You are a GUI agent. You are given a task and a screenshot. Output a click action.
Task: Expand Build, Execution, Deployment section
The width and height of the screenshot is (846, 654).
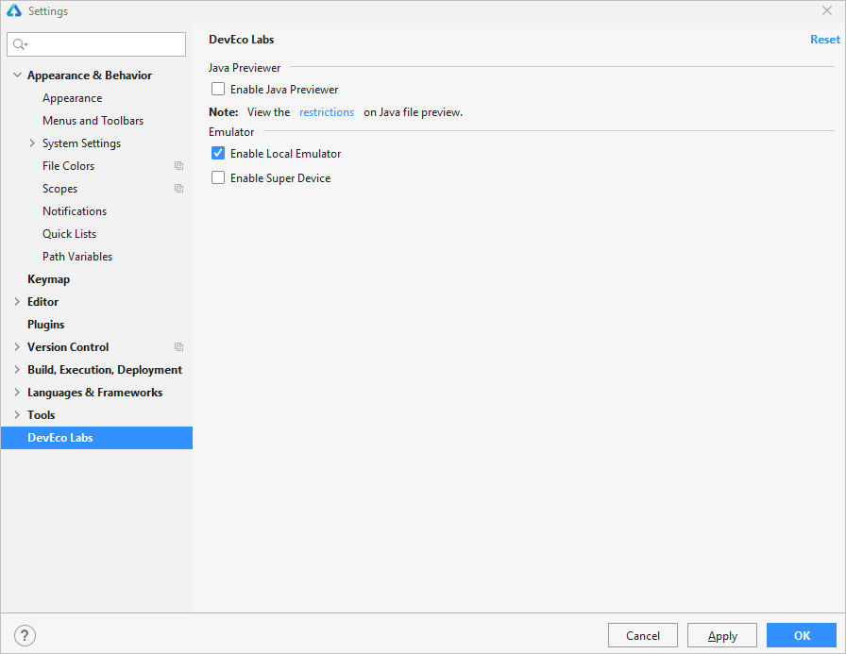coord(17,370)
